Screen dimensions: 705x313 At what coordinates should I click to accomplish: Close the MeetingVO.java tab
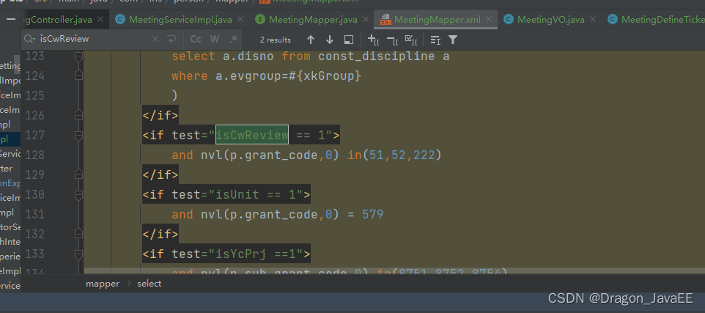(593, 19)
